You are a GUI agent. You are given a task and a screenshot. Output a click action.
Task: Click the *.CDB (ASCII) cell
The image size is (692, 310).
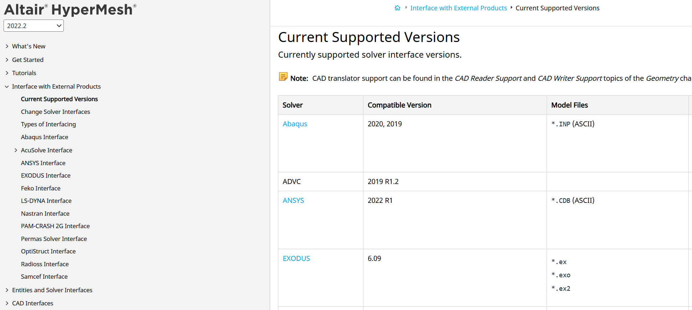click(x=618, y=220)
